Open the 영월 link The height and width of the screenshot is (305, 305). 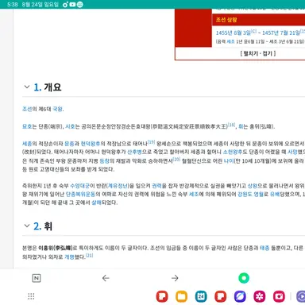coord(259,195)
